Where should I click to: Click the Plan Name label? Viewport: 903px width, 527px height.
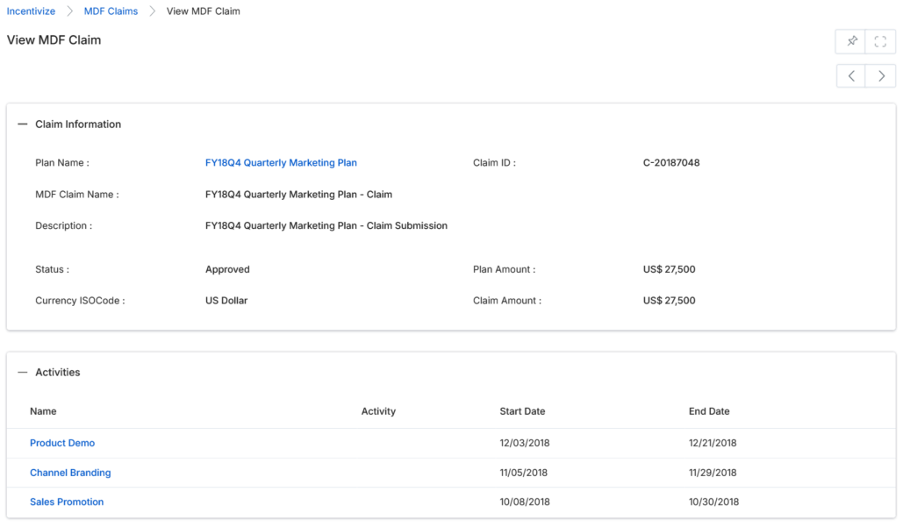click(62, 163)
